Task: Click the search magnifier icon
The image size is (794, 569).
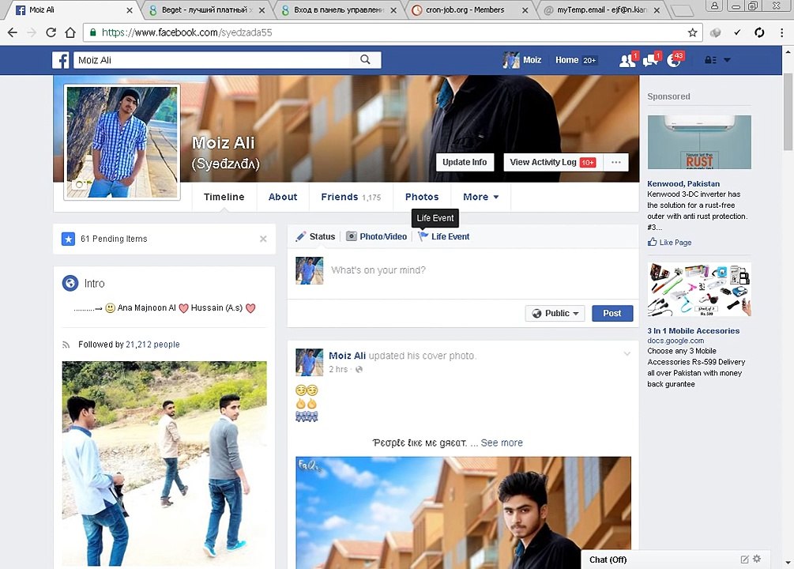Action: [x=365, y=60]
